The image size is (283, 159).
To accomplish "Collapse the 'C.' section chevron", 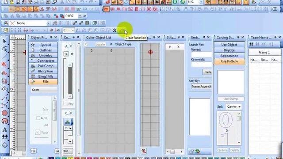I will [x=71, y=113].
